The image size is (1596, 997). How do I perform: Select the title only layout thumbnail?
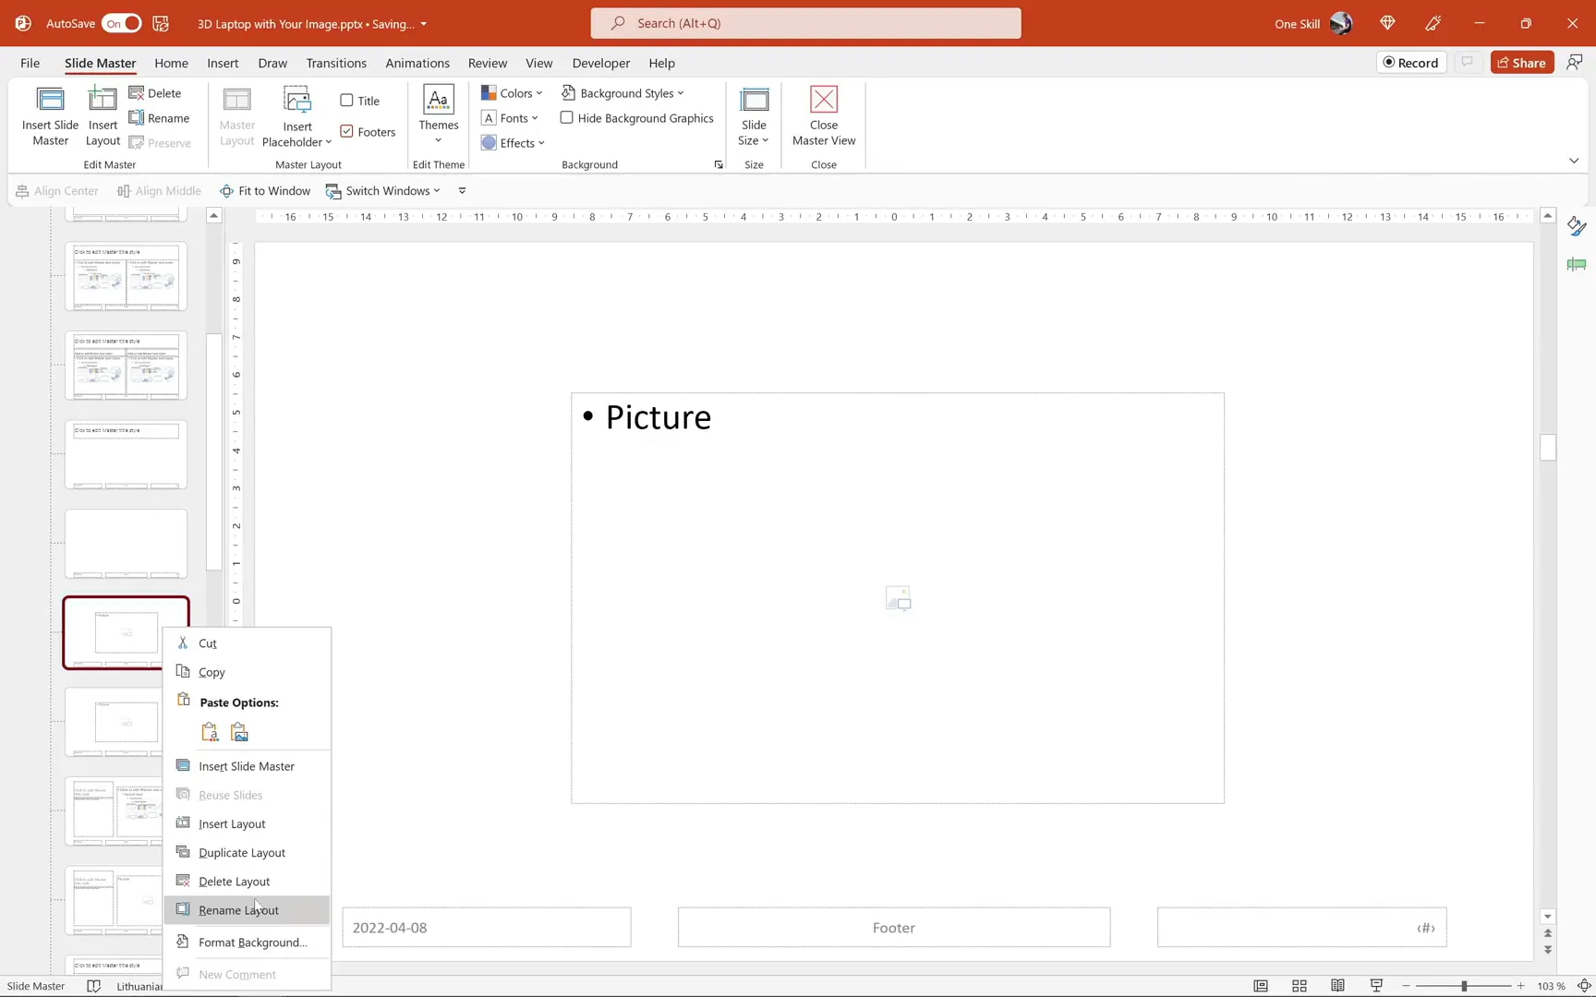126,455
